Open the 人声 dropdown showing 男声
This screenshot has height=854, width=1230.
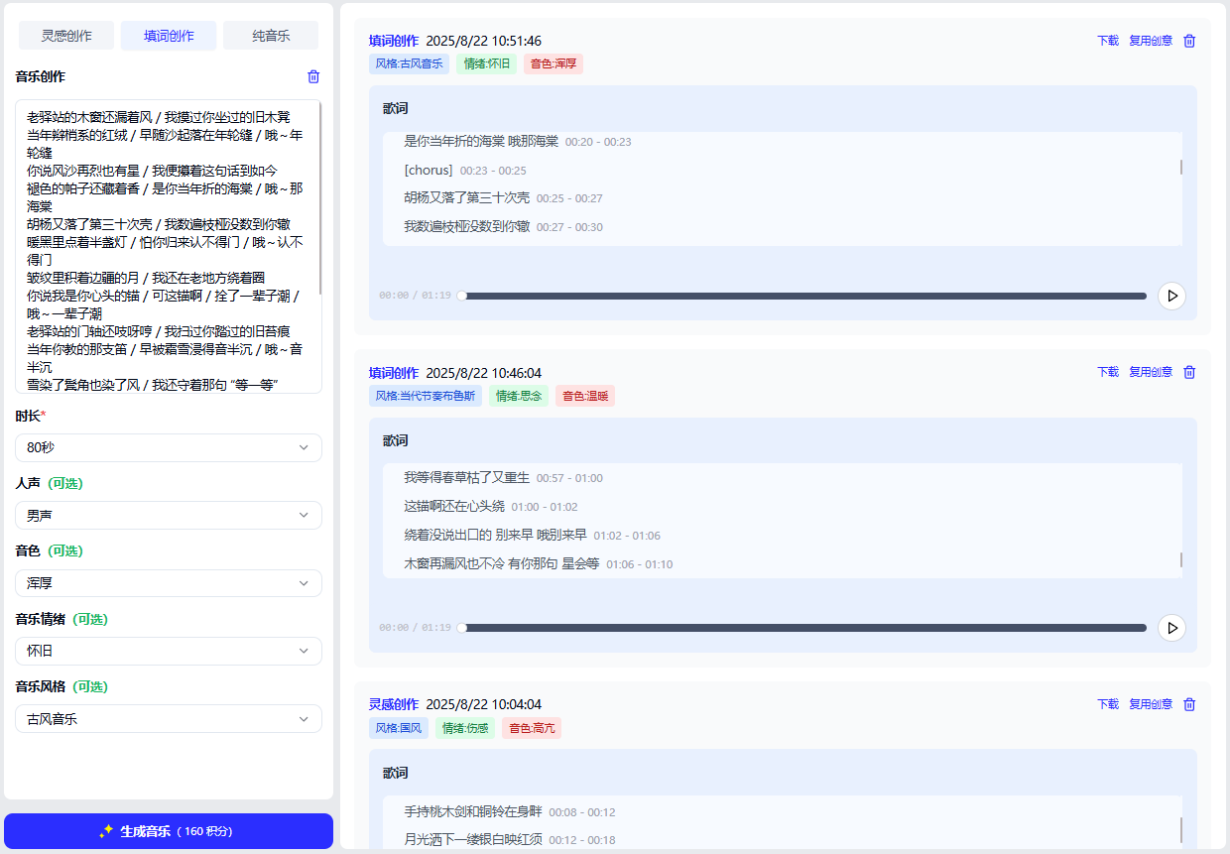point(169,516)
